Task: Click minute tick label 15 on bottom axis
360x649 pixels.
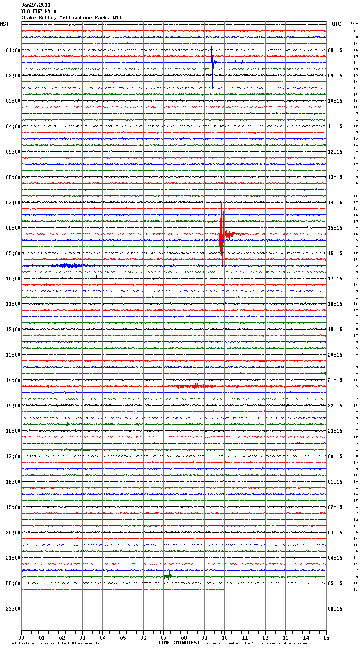Action: (326, 638)
